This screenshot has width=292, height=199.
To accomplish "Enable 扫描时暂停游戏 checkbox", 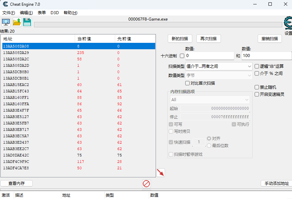I will [x=171, y=154].
